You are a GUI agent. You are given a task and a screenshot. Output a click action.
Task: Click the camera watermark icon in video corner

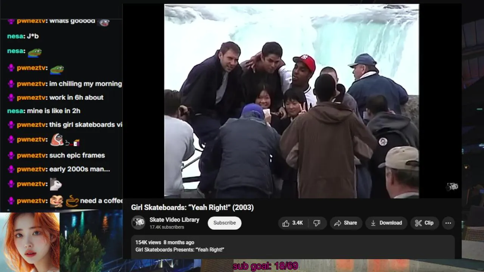(x=452, y=187)
